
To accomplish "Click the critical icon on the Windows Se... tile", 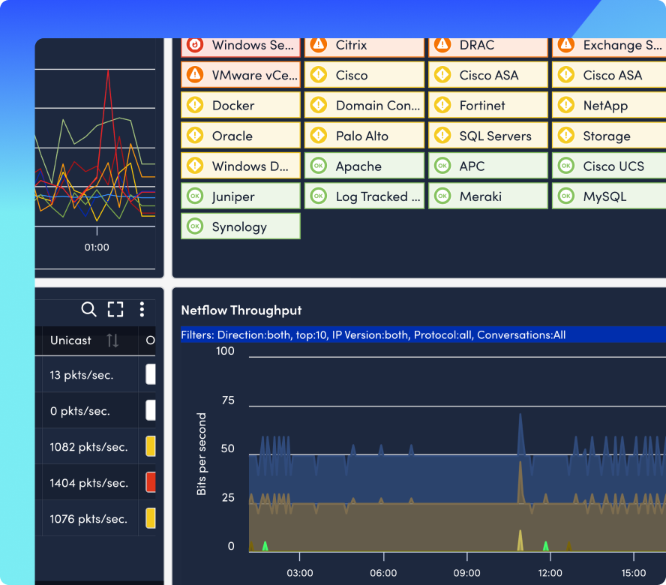I will pos(195,45).
